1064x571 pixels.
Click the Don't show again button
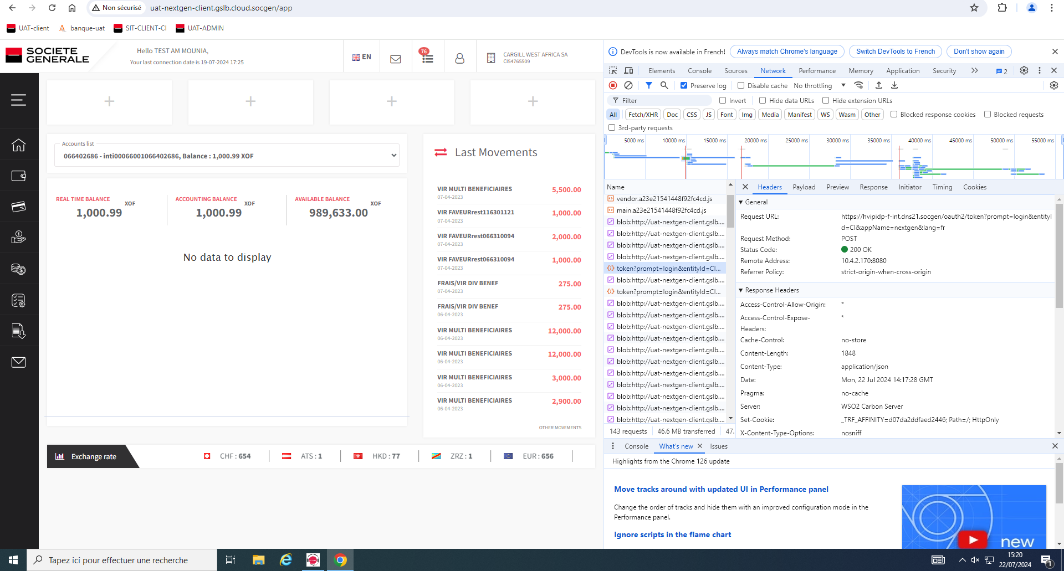(x=979, y=52)
